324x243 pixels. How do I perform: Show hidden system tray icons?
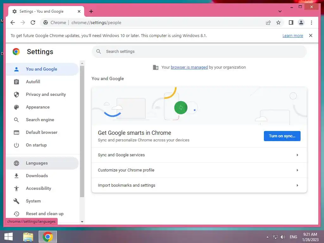pos(267,237)
